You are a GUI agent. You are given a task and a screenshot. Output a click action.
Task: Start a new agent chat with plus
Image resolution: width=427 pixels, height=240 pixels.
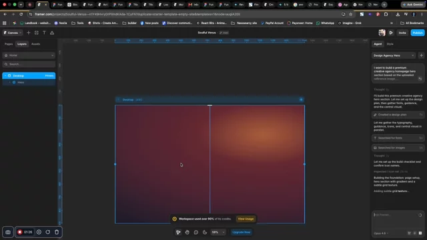(421, 55)
